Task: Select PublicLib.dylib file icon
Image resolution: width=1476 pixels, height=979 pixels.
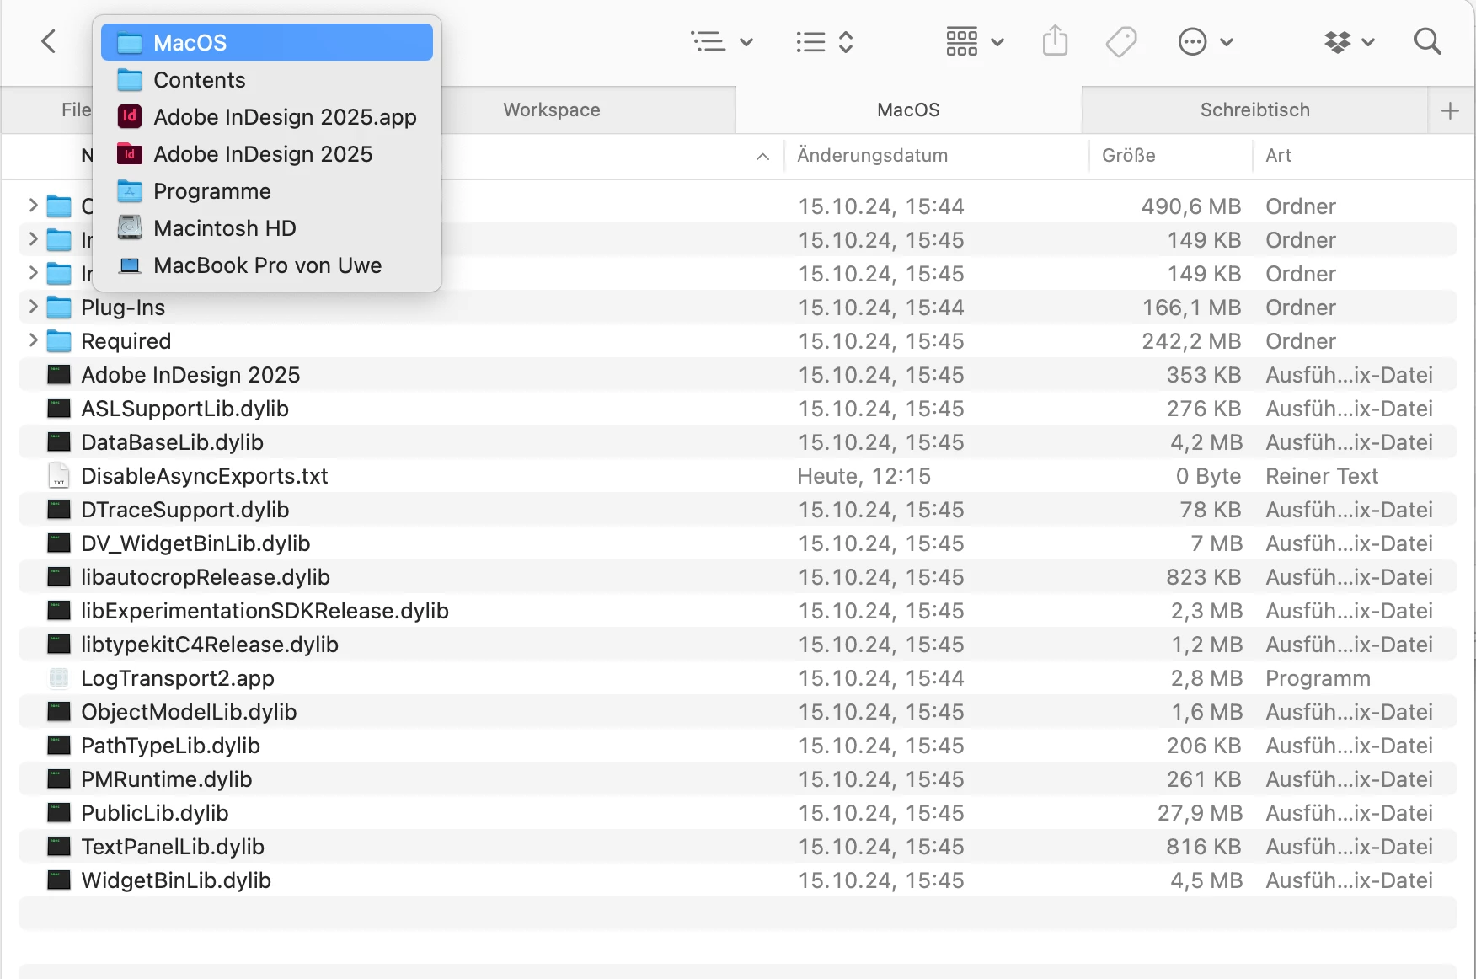Action: tap(59, 813)
